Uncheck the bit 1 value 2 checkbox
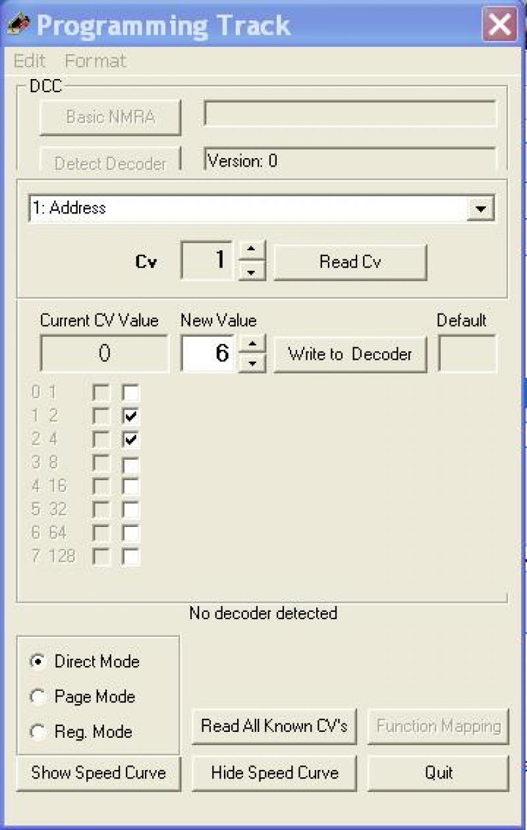527x830 pixels. click(131, 416)
